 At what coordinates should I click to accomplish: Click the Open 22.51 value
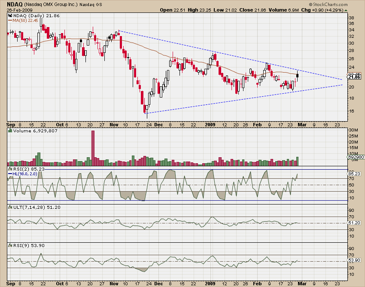173,10
